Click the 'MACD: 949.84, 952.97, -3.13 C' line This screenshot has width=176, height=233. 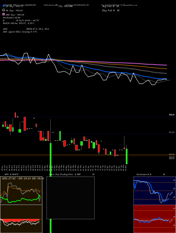point(19,23)
